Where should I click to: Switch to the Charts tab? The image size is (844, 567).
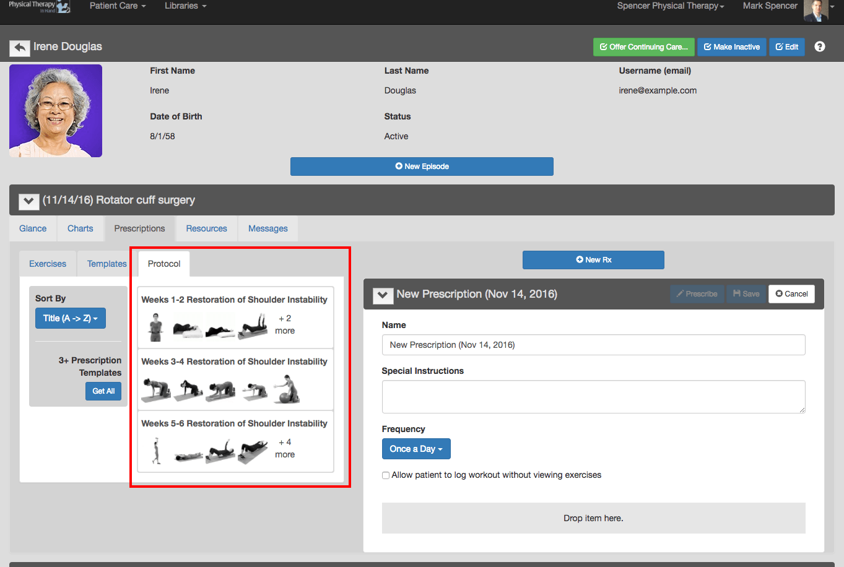[x=80, y=228]
